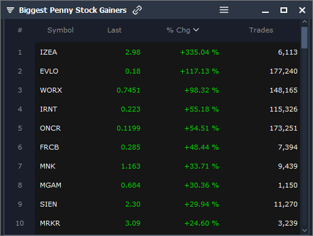The image size is (313, 236).
Task: Sort by the Trades column header
Action: 261,30
